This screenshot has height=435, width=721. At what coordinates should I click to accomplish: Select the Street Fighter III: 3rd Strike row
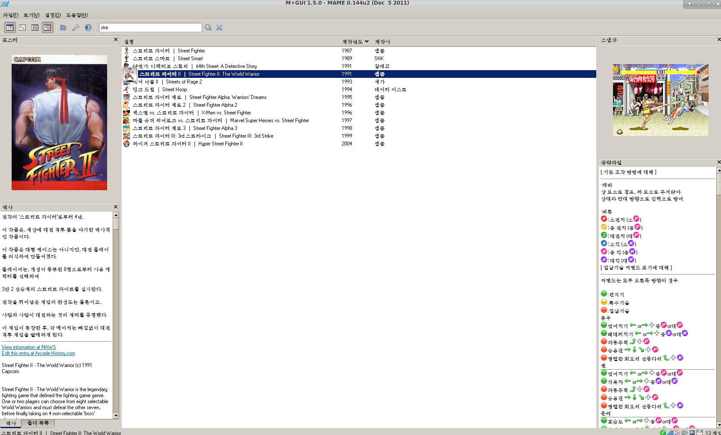(359, 136)
